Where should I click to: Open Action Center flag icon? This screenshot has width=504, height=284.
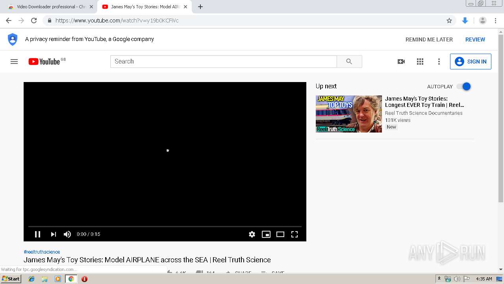(467, 279)
